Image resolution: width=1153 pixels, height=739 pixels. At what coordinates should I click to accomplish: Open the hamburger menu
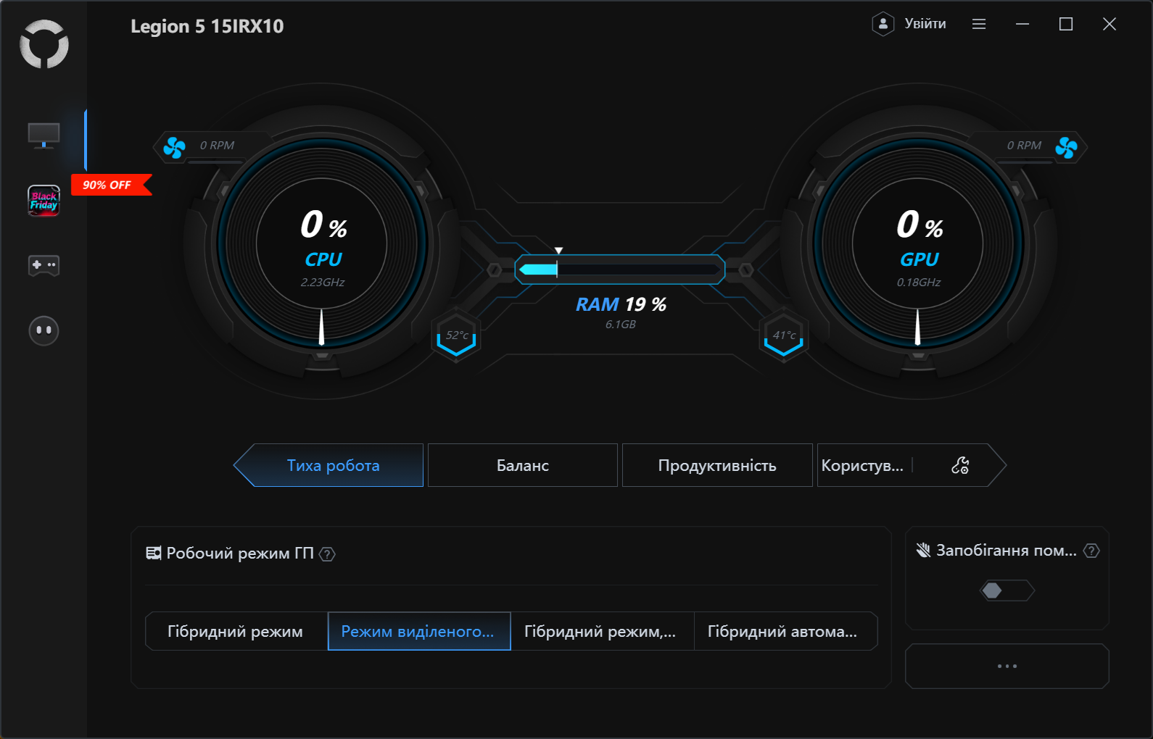tap(979, 24)
